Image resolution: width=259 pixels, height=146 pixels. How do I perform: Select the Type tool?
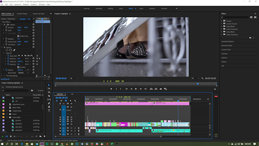click(49, 111)
